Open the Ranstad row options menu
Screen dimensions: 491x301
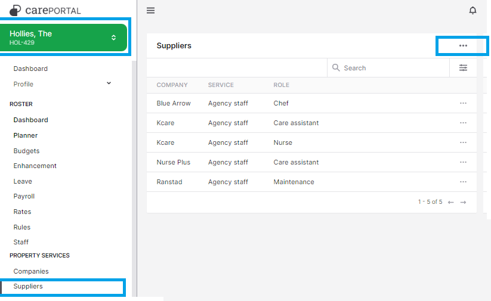pos(463,182)
